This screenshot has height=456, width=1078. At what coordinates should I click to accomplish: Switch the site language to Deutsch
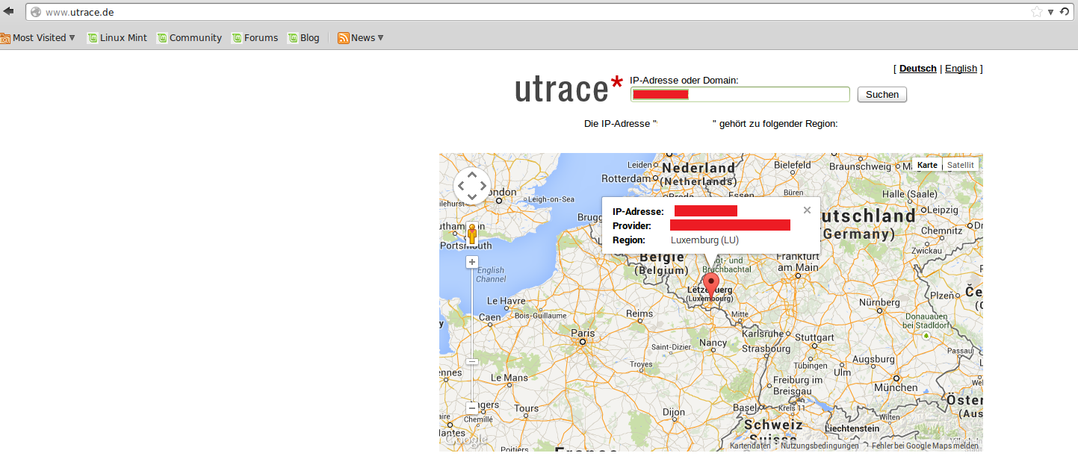click(x=917, y=69)
